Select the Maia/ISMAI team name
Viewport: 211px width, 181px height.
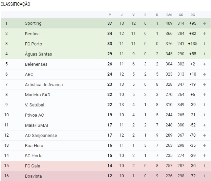click(36, 125)
